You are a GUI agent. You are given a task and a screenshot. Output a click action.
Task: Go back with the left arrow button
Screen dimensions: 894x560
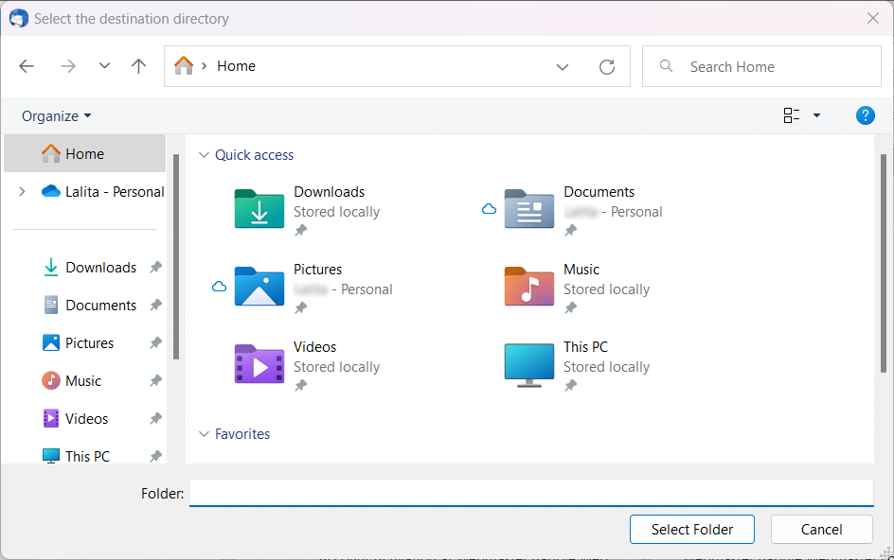pyautogui.click(x=27, y=66)
